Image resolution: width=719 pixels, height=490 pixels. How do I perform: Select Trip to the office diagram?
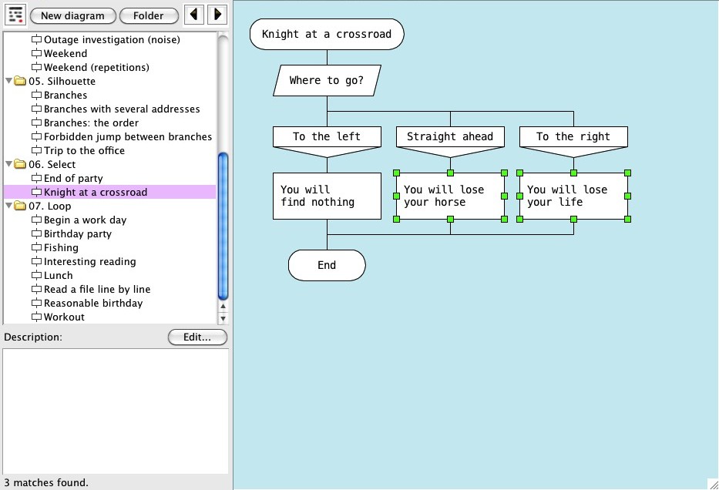84,151
